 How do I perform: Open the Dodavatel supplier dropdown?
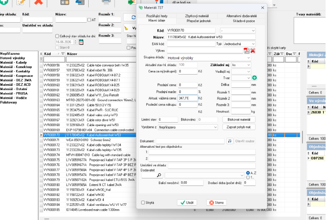242,175
